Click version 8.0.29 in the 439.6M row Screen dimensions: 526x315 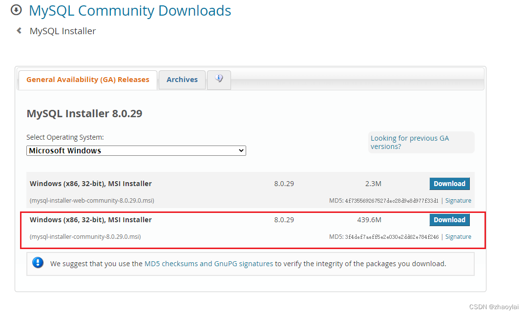284,220
